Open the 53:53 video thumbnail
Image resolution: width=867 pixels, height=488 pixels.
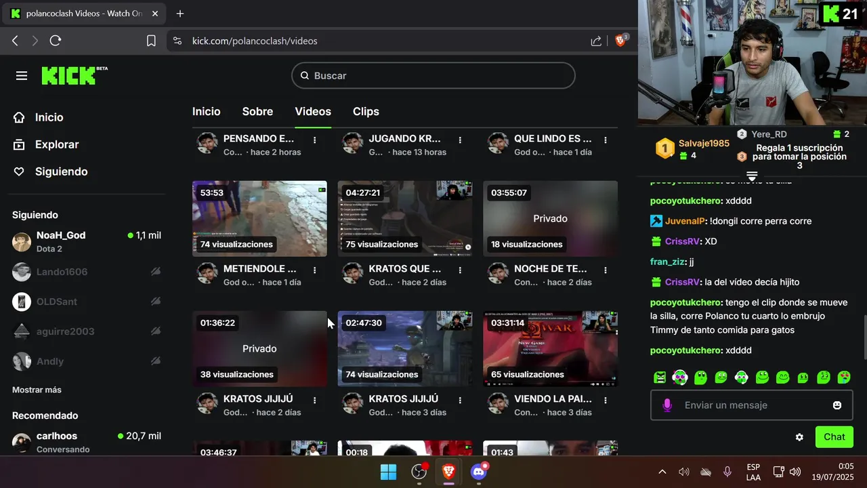click(x=259, y=218)
